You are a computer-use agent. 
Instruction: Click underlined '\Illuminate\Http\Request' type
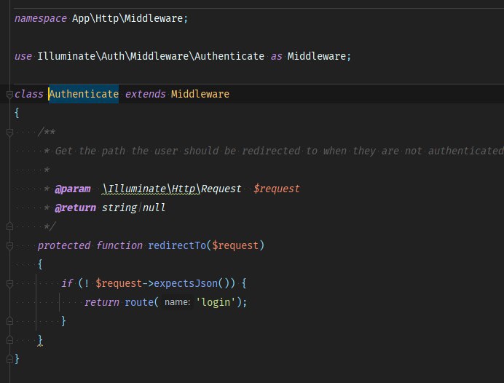[172, 189]
